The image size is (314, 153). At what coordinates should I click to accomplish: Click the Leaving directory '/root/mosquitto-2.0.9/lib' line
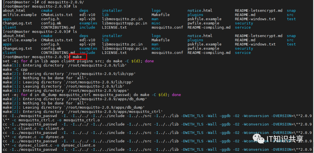[x=64, y=86]
